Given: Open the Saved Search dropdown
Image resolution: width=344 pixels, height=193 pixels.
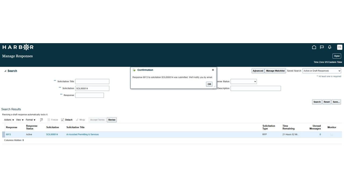Looking at the screenshot, I should point(322,71).
